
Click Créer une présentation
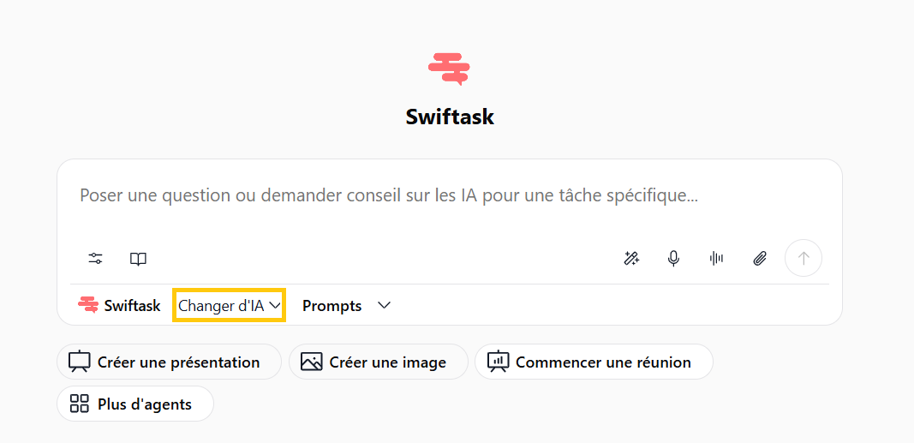tap(169, 362)
